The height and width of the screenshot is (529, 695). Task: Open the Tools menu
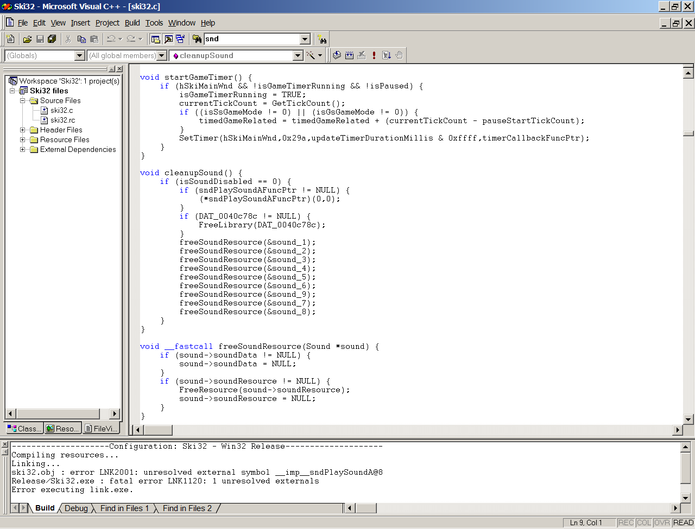pos(154,23)
